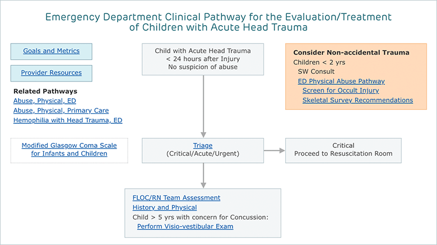Open the Provider Resources box
Screen dimensions: 437x245
[x=52, y=73]
